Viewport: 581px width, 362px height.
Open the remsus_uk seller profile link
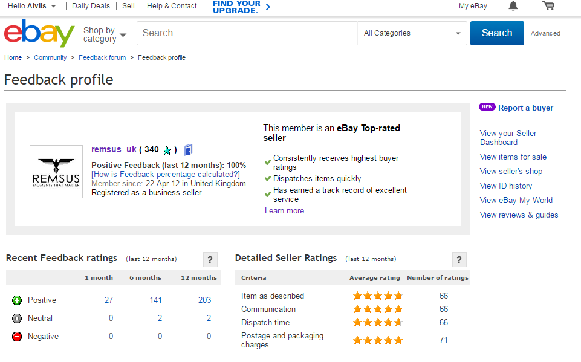(x=114, y=149)
